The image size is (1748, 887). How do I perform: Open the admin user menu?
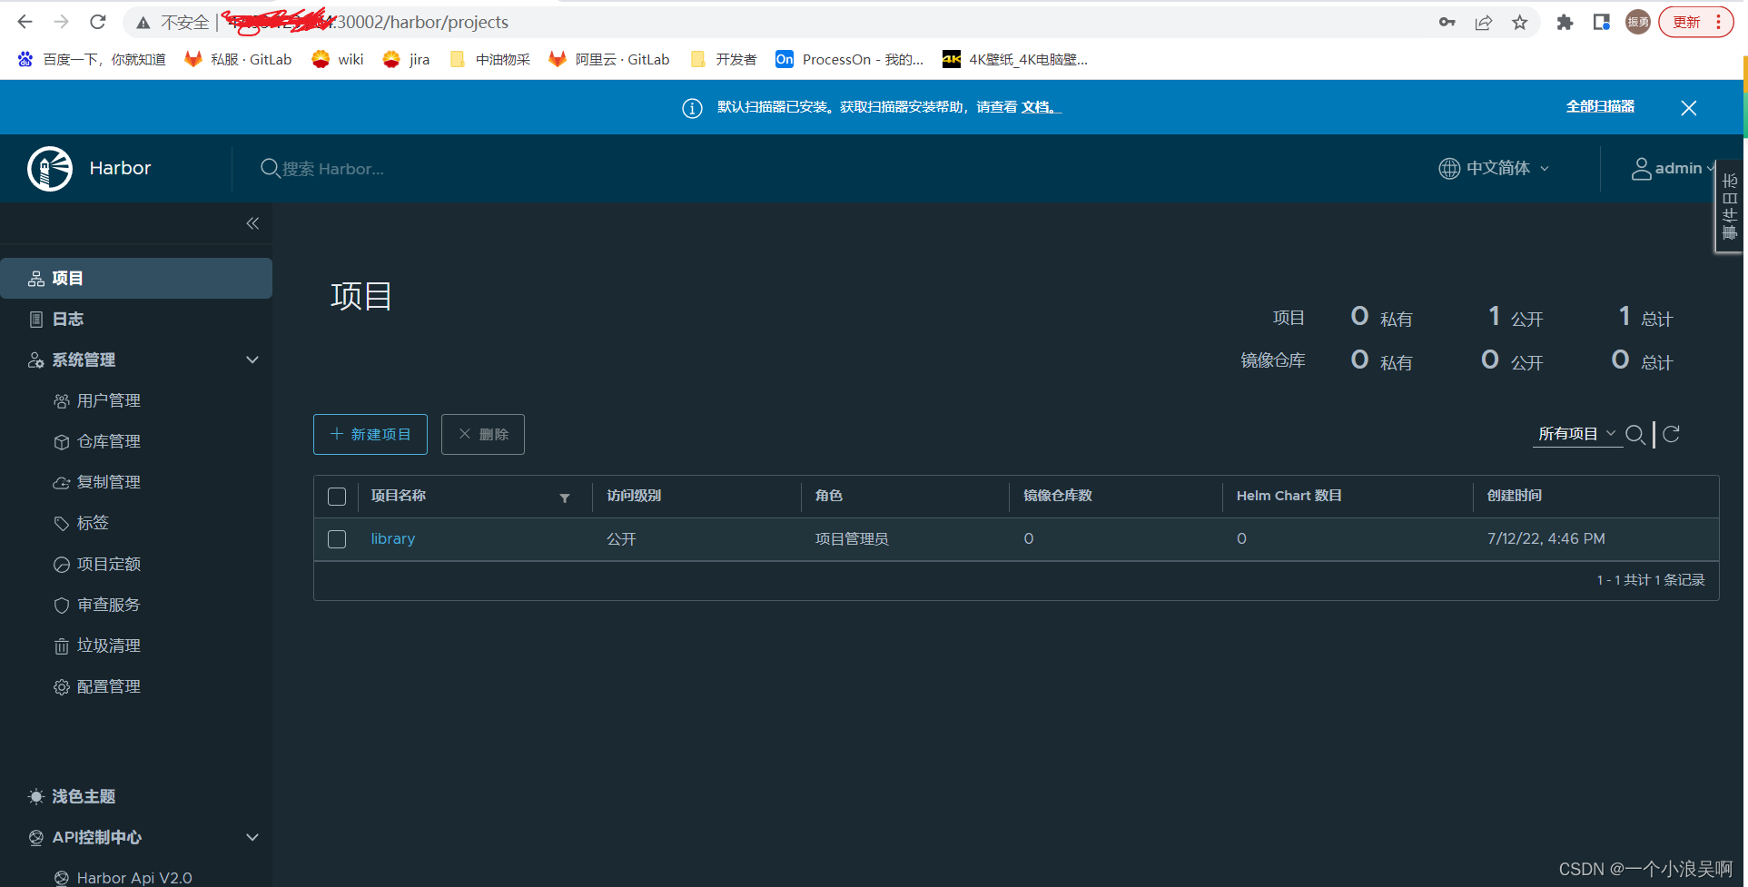pos(1673,168)
